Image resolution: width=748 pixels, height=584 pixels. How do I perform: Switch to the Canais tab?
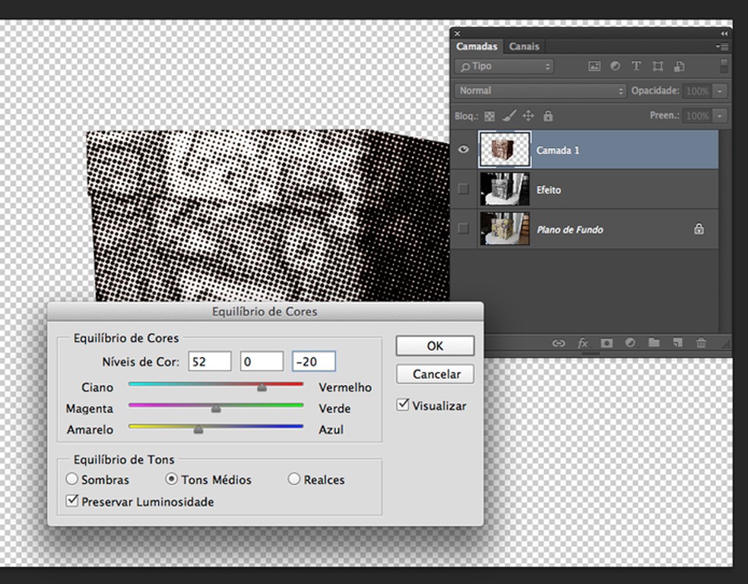click(x=524, y=46)
